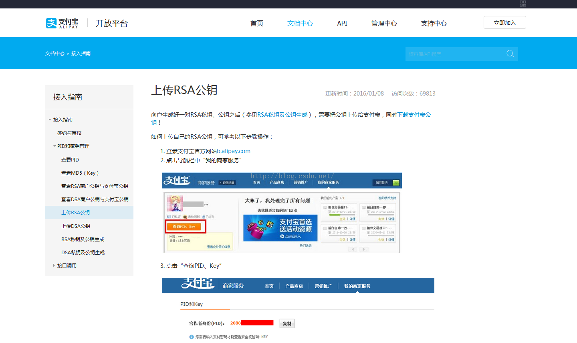
Task: Open the RSA私钥及公钥生成 link in the article
Action: click(282, 115)
